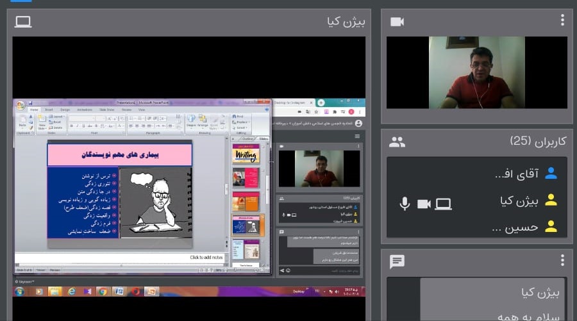Select the Writing slide thumbnail
The height and width of the screenshot is (321, 577).
click(x=246, y=154)
